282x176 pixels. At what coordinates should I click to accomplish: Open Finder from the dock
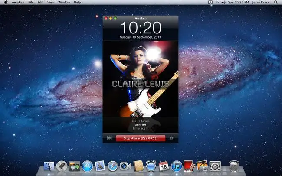(49, 166)
